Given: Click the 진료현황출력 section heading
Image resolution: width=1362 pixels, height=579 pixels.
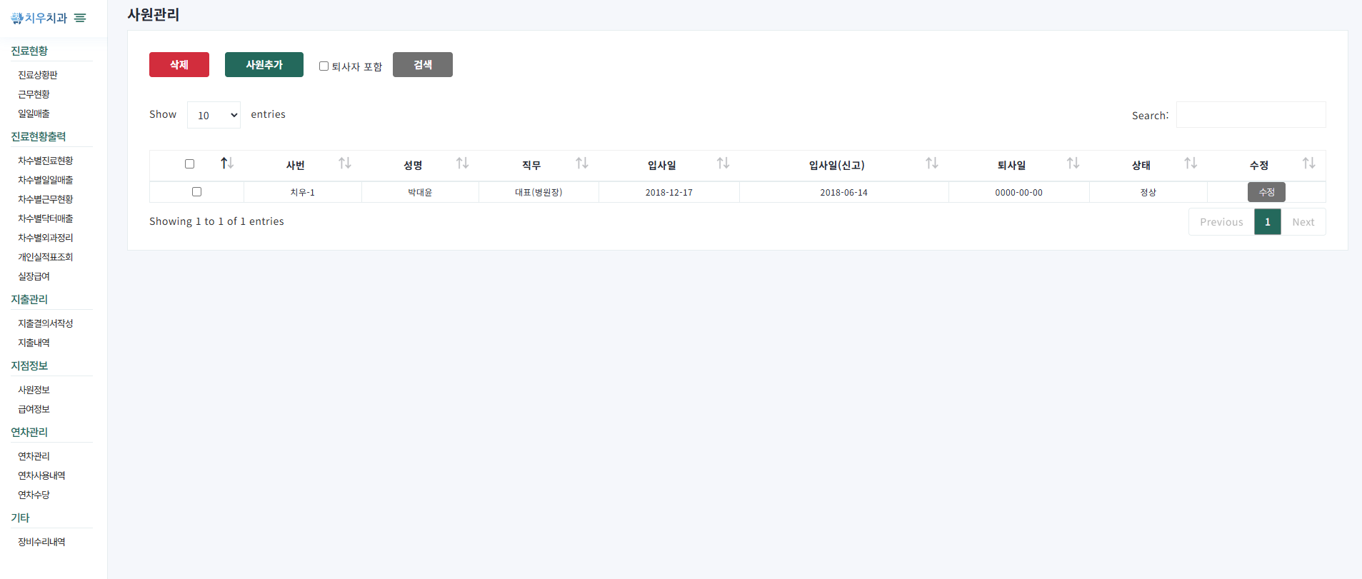Looking at the screenshot, I should [39, 136].
